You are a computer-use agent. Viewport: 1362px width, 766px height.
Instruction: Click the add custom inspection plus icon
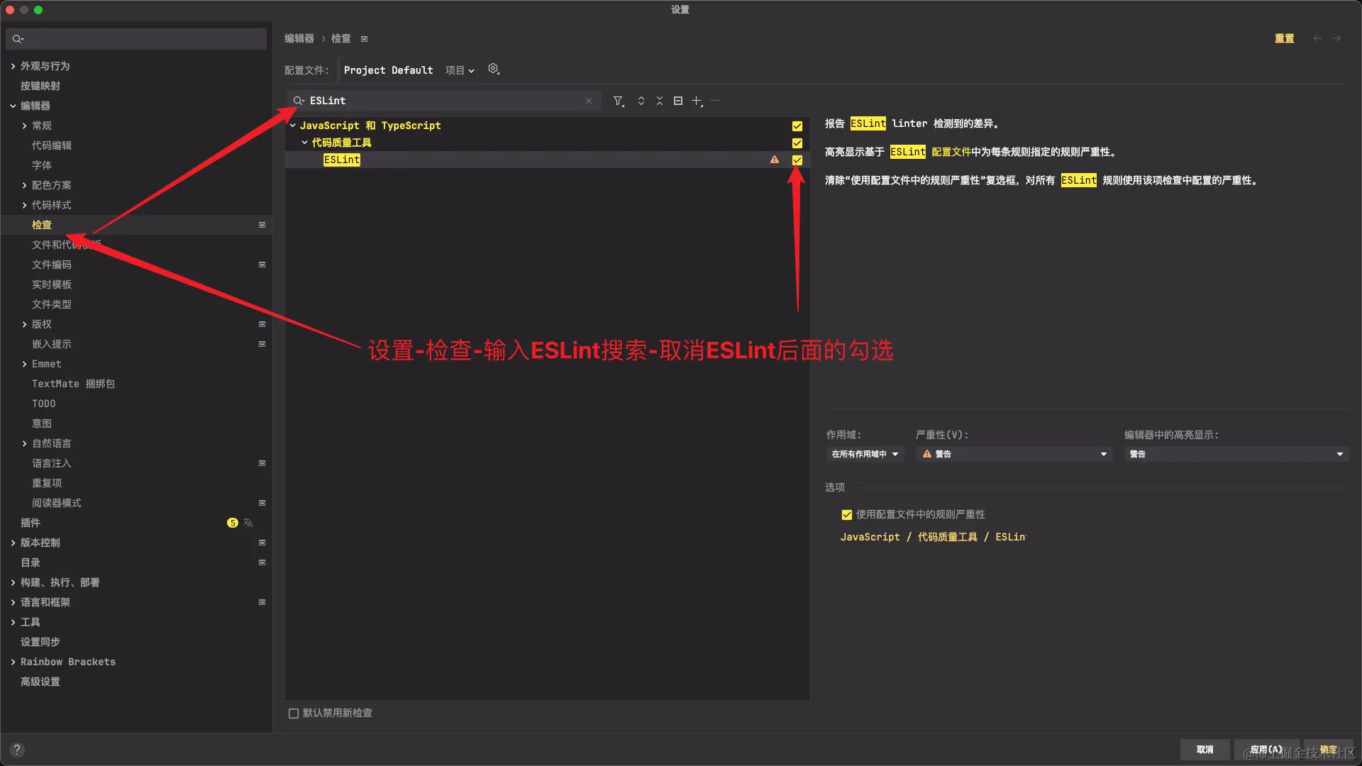click(697, 101)
